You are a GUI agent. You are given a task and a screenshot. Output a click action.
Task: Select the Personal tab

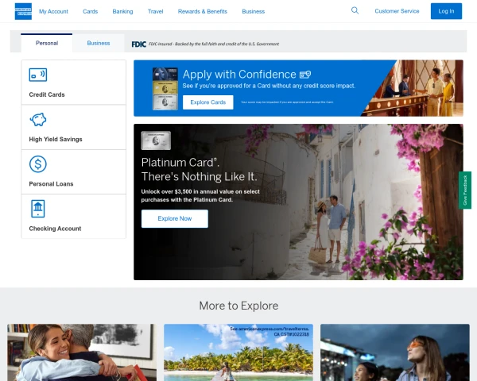pos(47,43)
